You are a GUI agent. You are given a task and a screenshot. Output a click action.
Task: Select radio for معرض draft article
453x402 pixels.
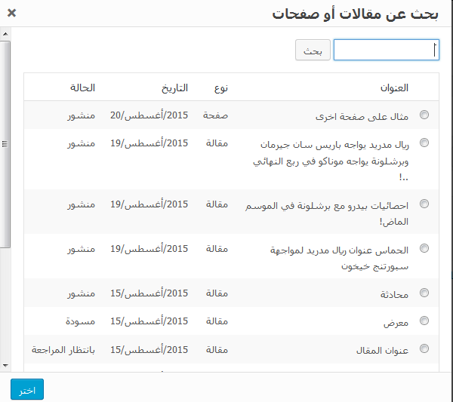(424, 321)
